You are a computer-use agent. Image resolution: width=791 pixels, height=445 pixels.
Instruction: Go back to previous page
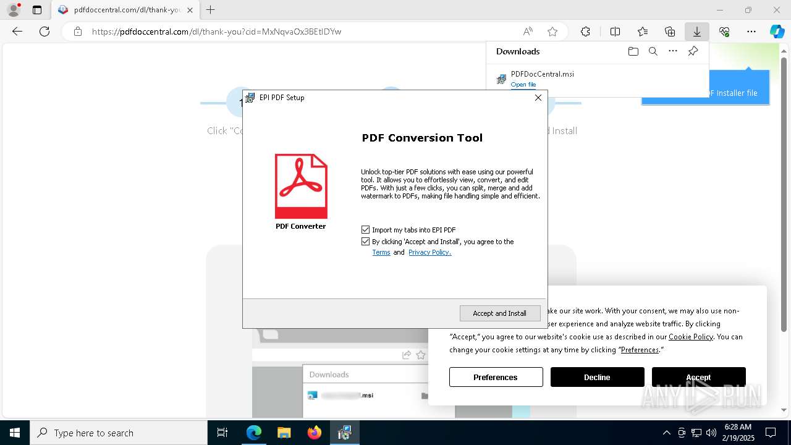click(x=17, y=32)
